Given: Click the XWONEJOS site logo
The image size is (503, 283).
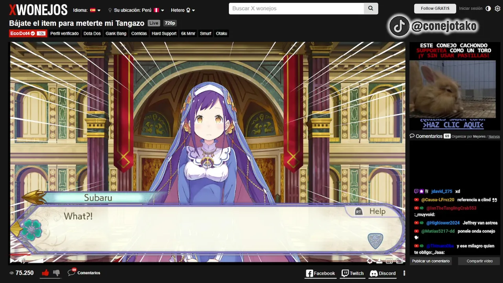Looking at the screenshot, I should [38, 9].
